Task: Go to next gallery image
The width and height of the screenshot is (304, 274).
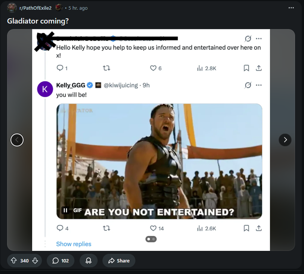Action: pyautogui.click(x=285, y=140)
